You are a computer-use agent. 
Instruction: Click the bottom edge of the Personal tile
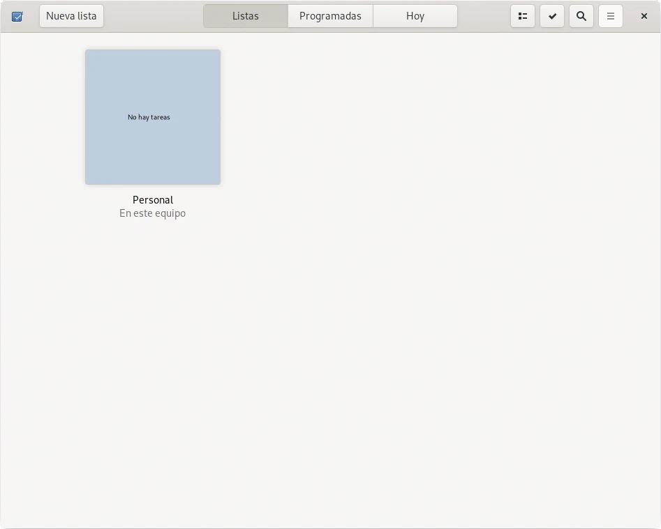click(153, 182)
